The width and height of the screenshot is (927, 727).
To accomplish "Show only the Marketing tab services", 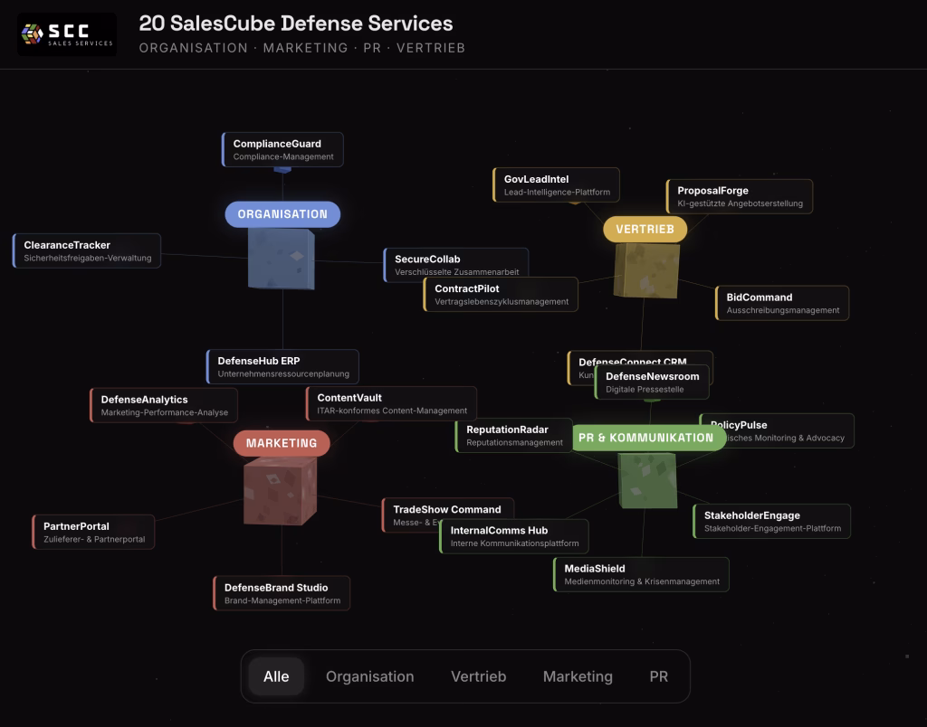I will coord(578,676).
